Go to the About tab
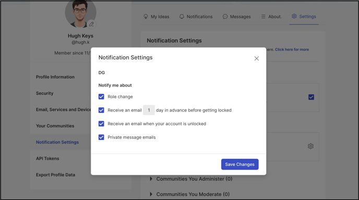The width and height of the screenshot is (359, 200). pos(271,17)
